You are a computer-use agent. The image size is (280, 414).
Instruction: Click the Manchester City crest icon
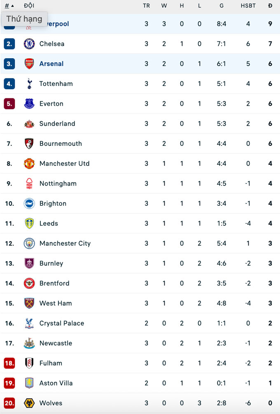point(29,243)
